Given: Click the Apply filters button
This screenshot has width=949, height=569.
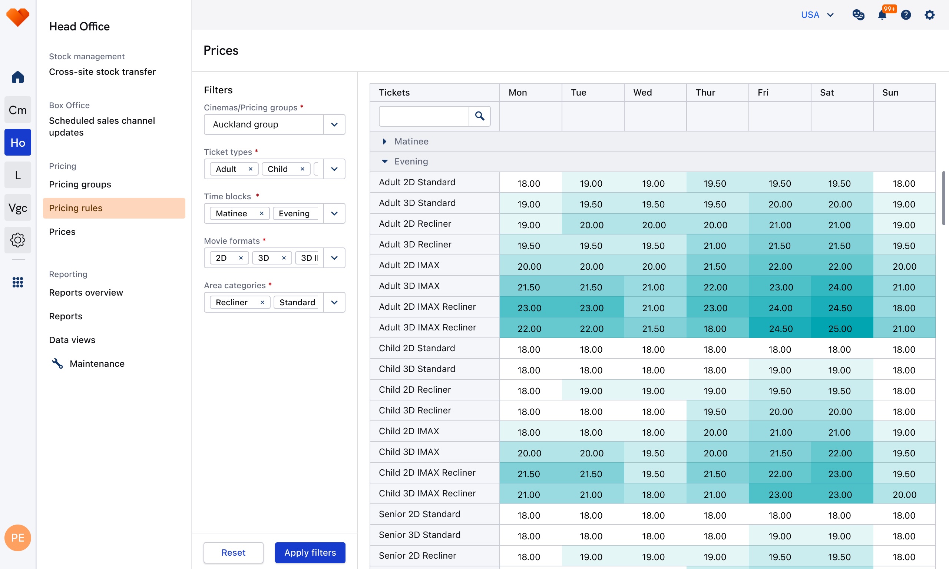Looking at the screenshot, I should tap(310, 552).
